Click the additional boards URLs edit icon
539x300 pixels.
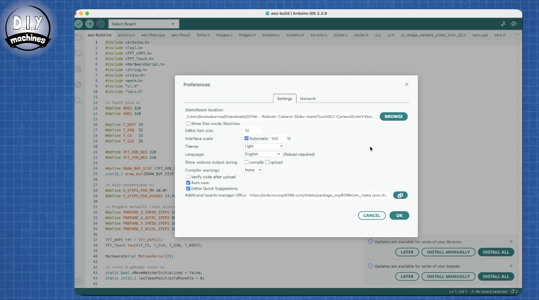[400, 196]
